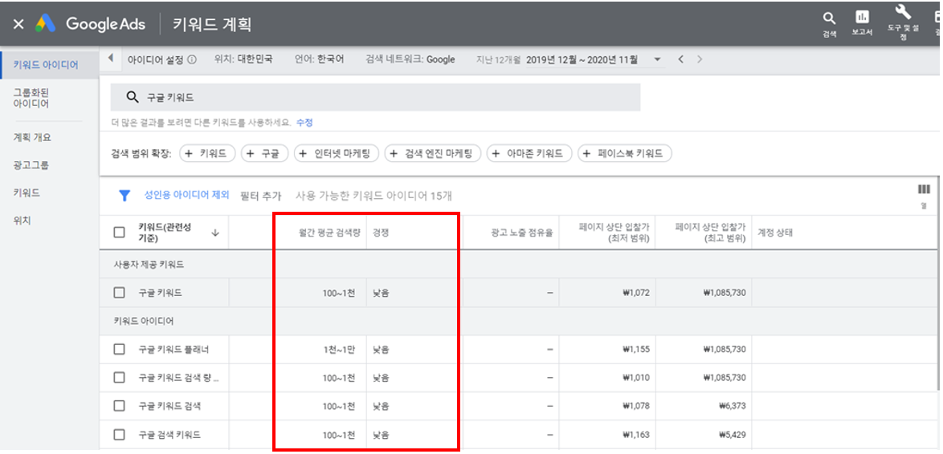This screenshot has width=943, height=454.
Task: Open the search magnifier icon in the top bar
Action: (829, 18)
